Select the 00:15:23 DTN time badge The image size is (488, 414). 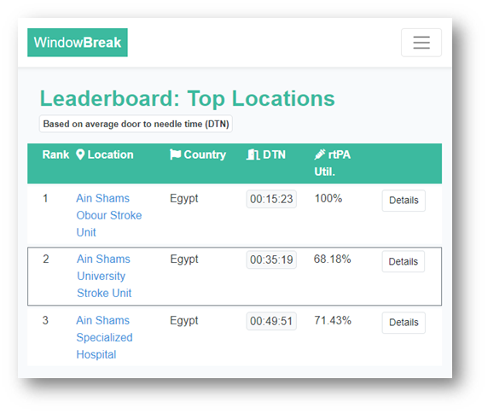[x=271, y=199]
